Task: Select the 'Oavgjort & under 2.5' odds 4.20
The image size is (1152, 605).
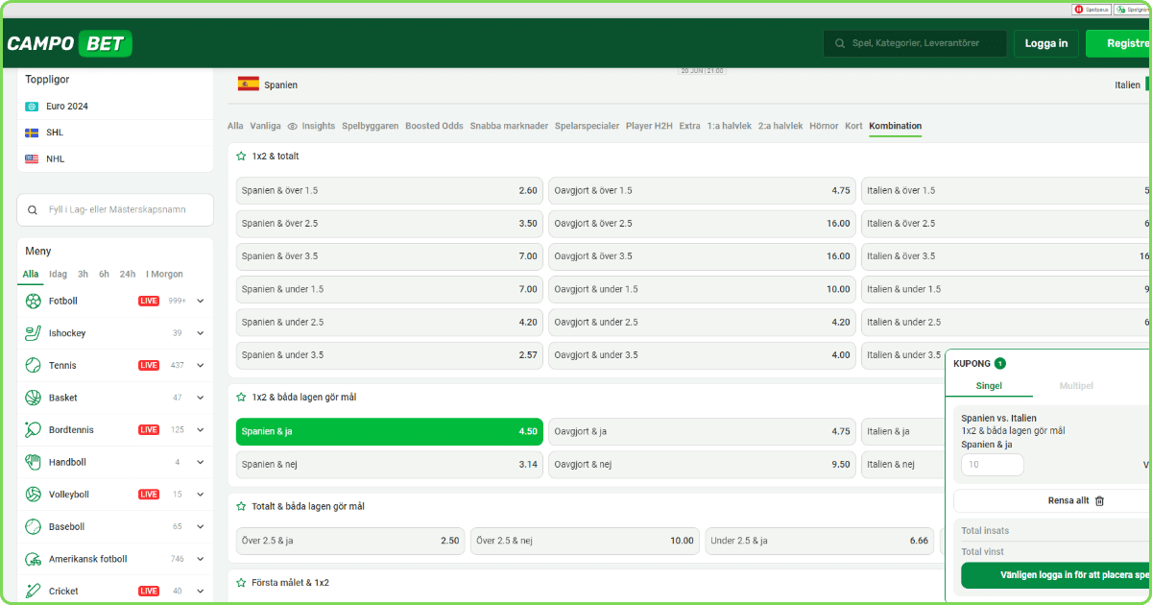Action: tap(702, 323)
